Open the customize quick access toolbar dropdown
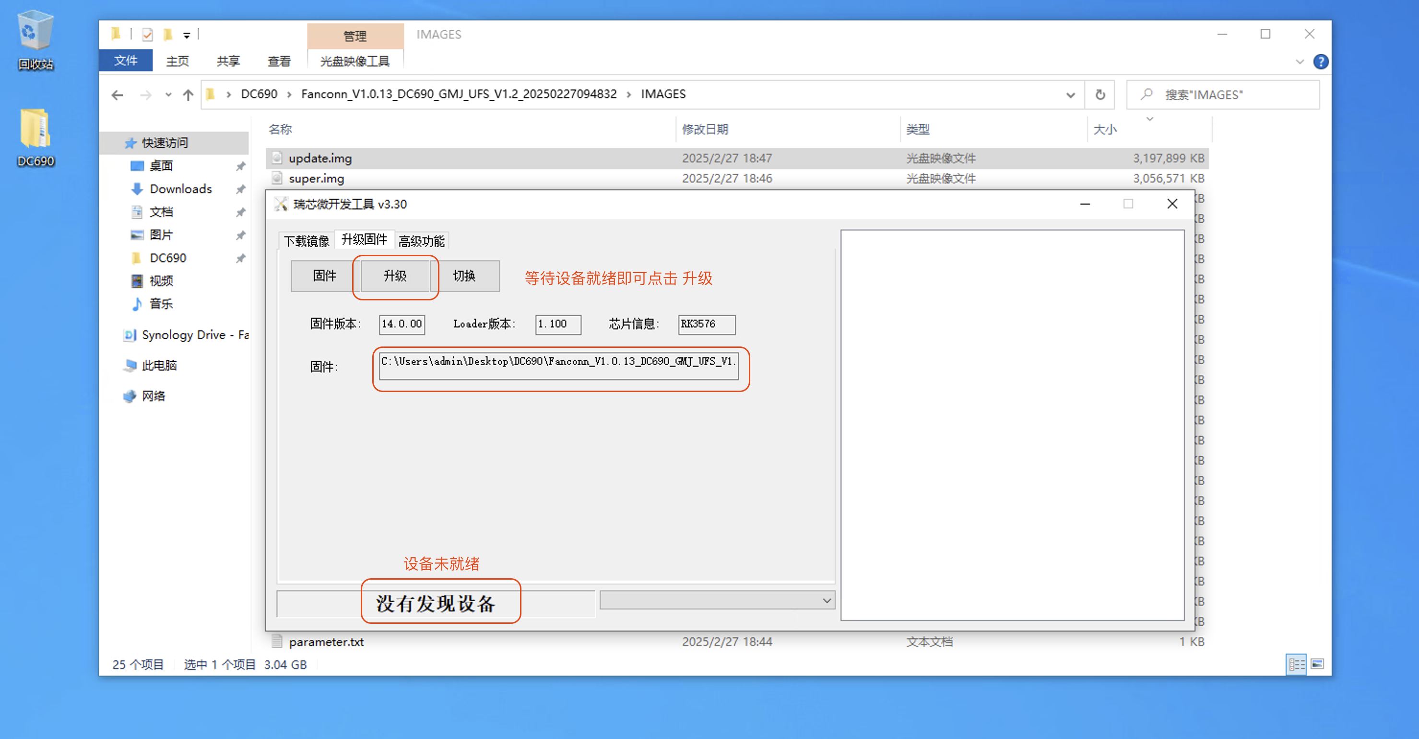 click(x=187, y=35)
